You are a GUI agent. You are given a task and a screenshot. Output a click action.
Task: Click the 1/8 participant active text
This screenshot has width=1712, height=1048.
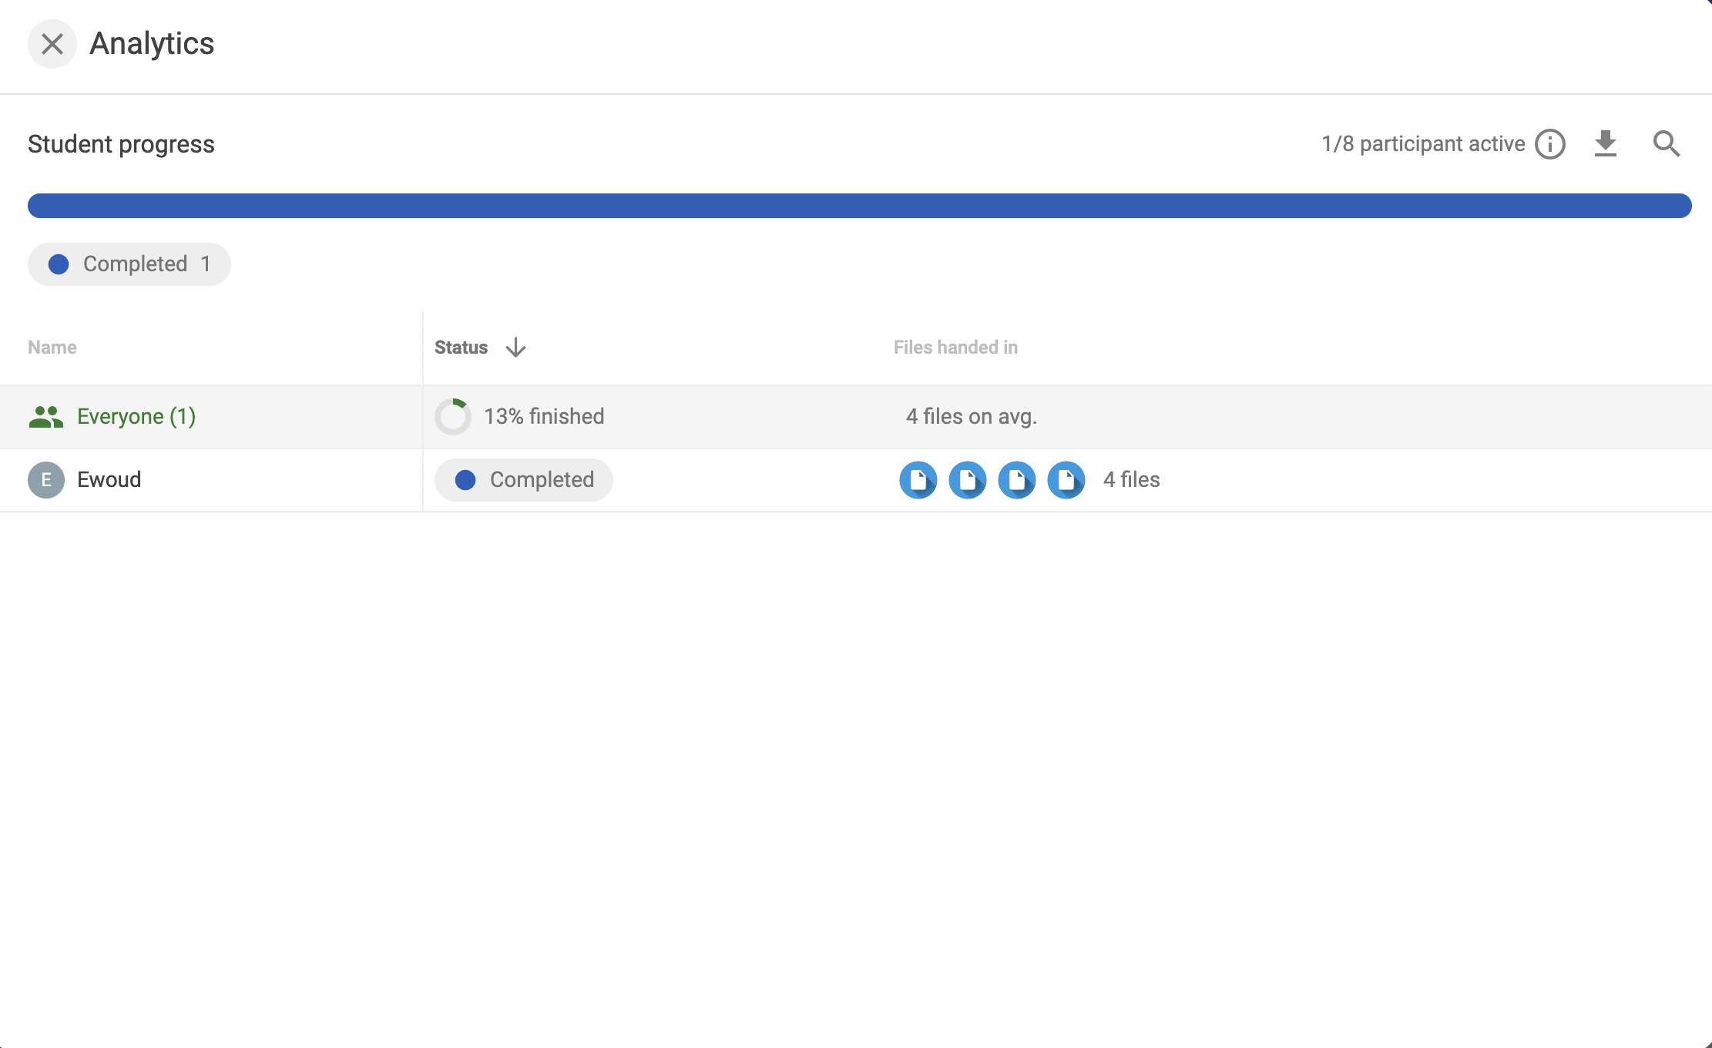[x=1423, y=144]
